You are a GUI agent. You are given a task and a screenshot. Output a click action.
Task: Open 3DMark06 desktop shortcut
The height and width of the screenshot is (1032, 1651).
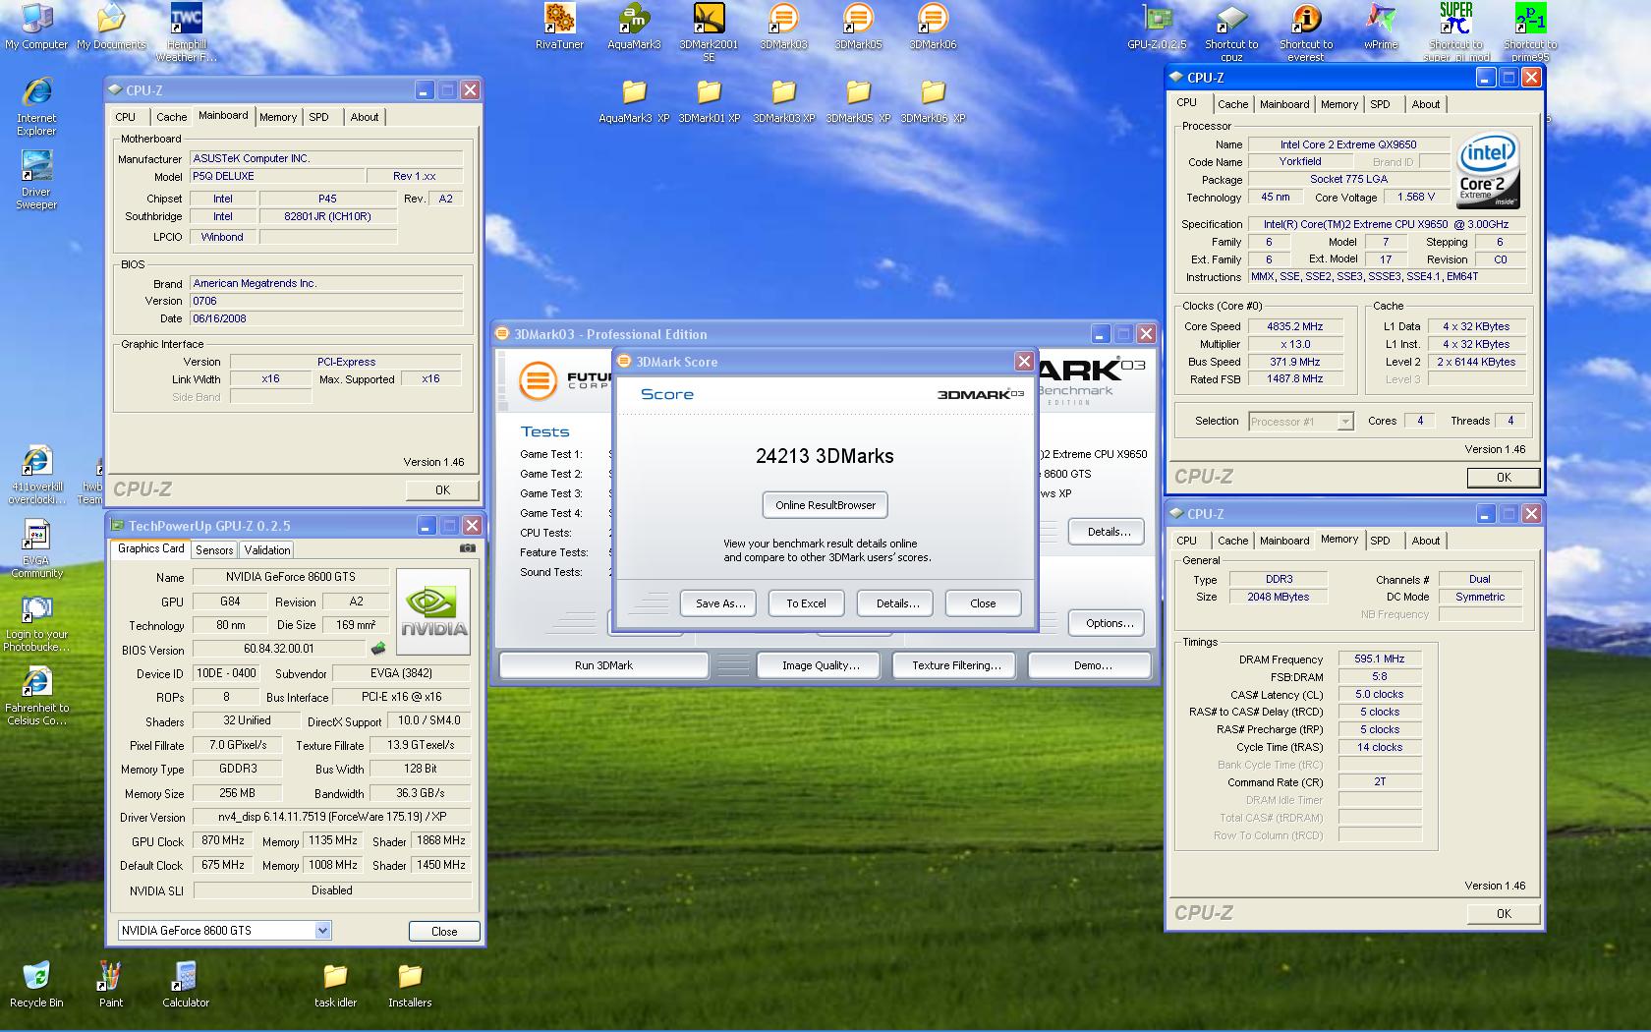click(933, 27)
